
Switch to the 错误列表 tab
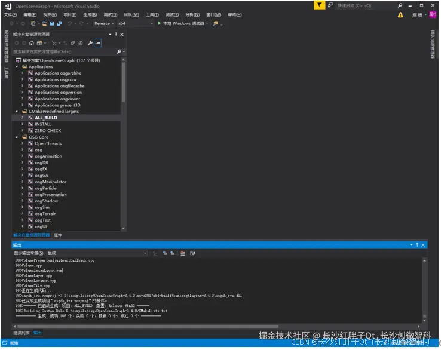[22, 333]
